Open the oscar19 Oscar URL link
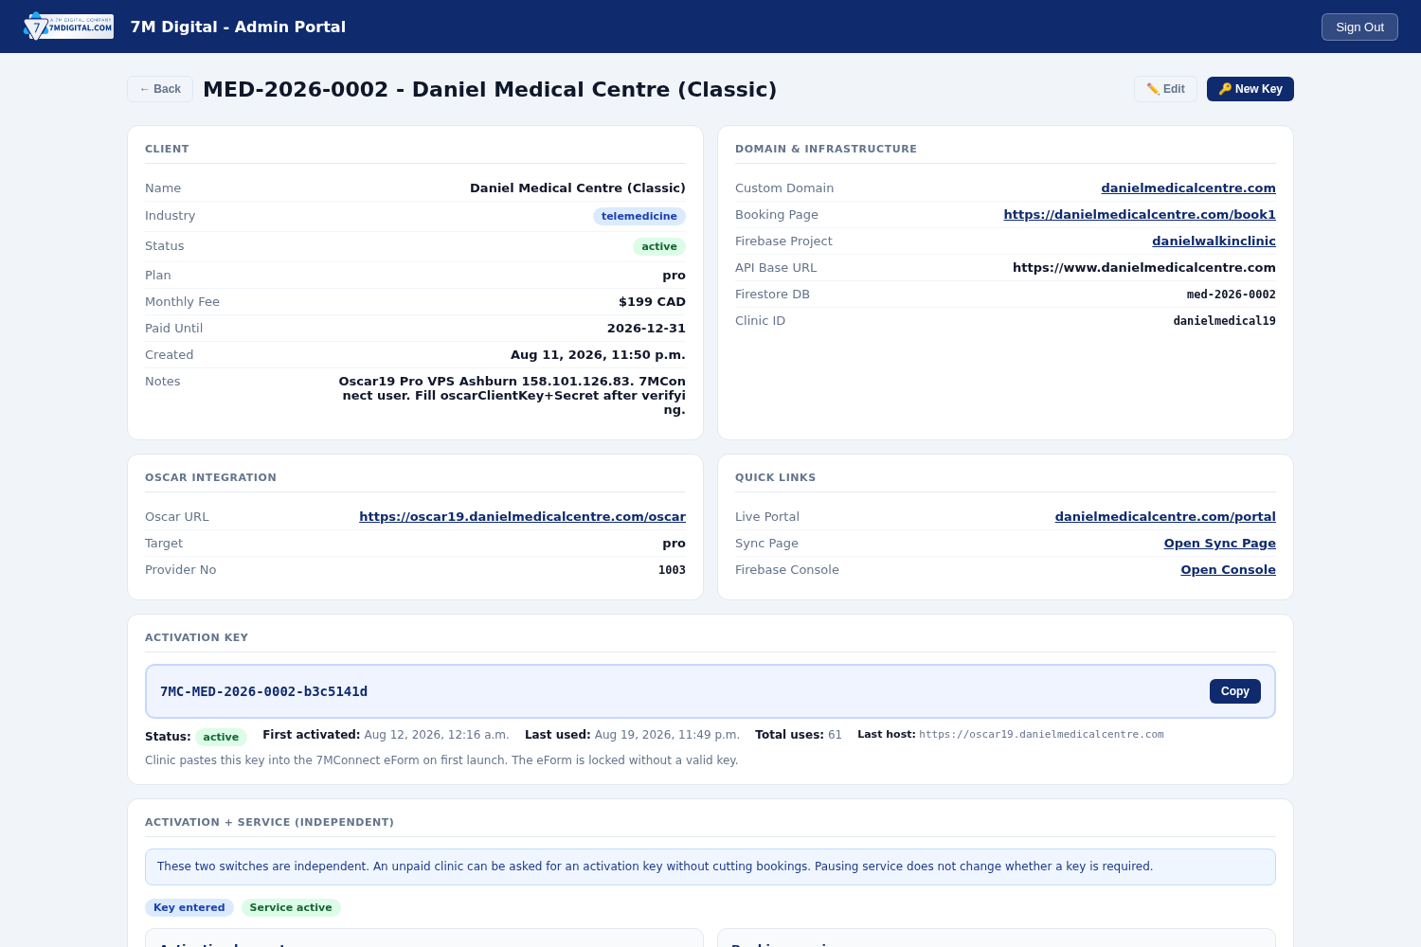This screenshot has width=1421, height=947. 522,517
